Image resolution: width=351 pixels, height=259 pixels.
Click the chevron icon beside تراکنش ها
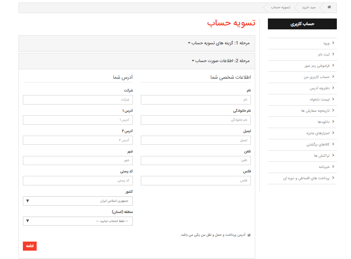(x=333, y=156)
